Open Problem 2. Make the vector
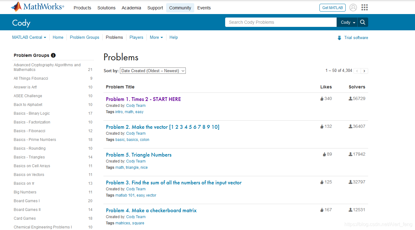Image resolution: width=415 pixels, height=230 pixels. click(x=163, y=127)
